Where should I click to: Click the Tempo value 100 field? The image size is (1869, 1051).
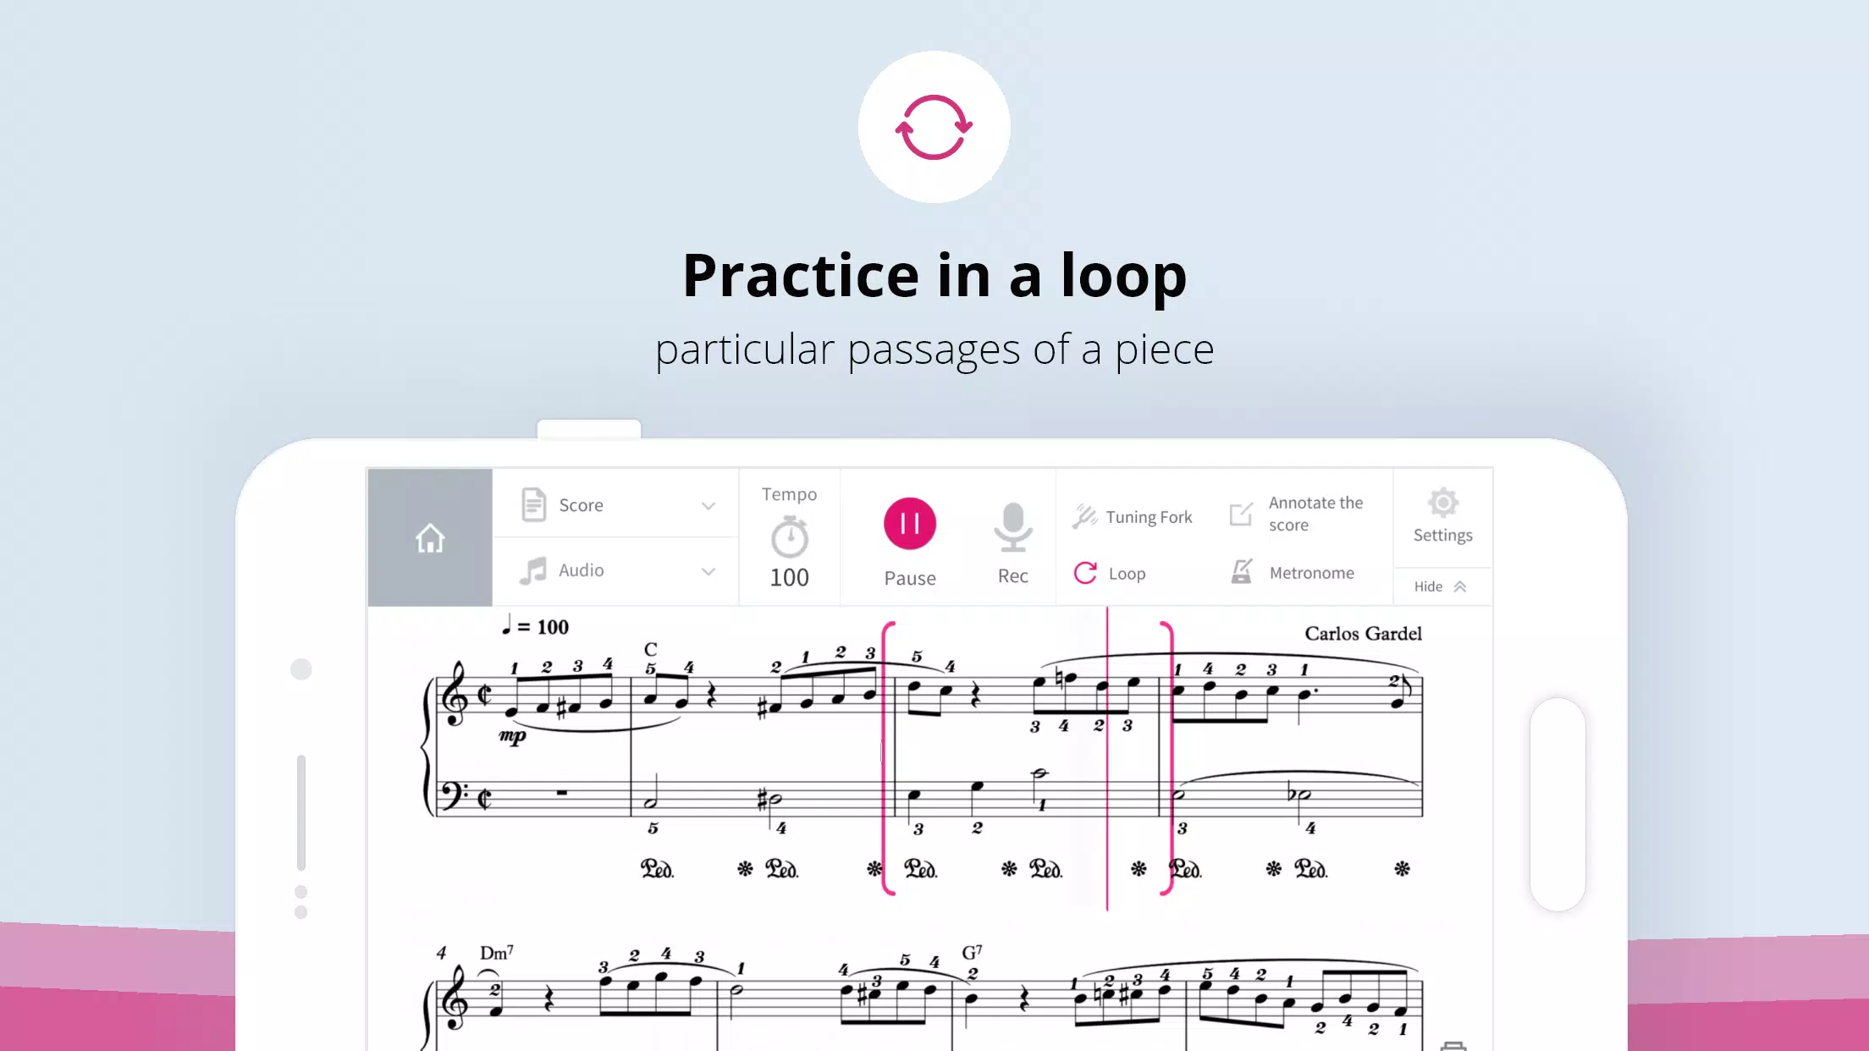pos(788,576)
